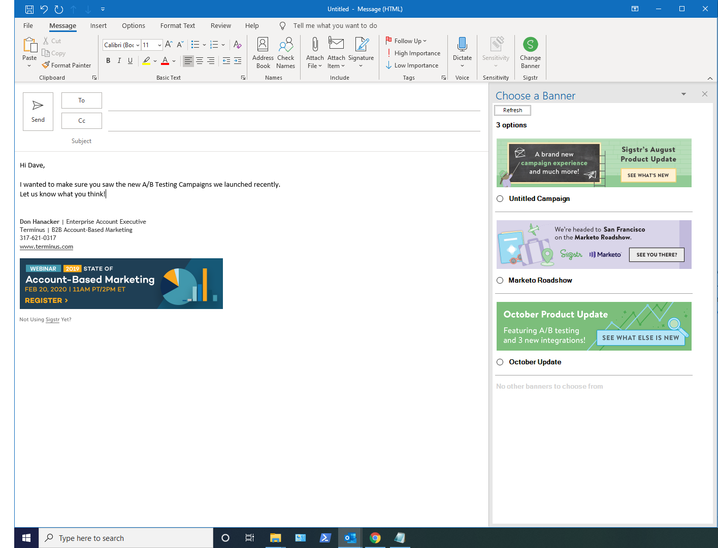Switch to Review tab
The width and height of the screenshot is (718, 548).
click(x=221, y=26)
